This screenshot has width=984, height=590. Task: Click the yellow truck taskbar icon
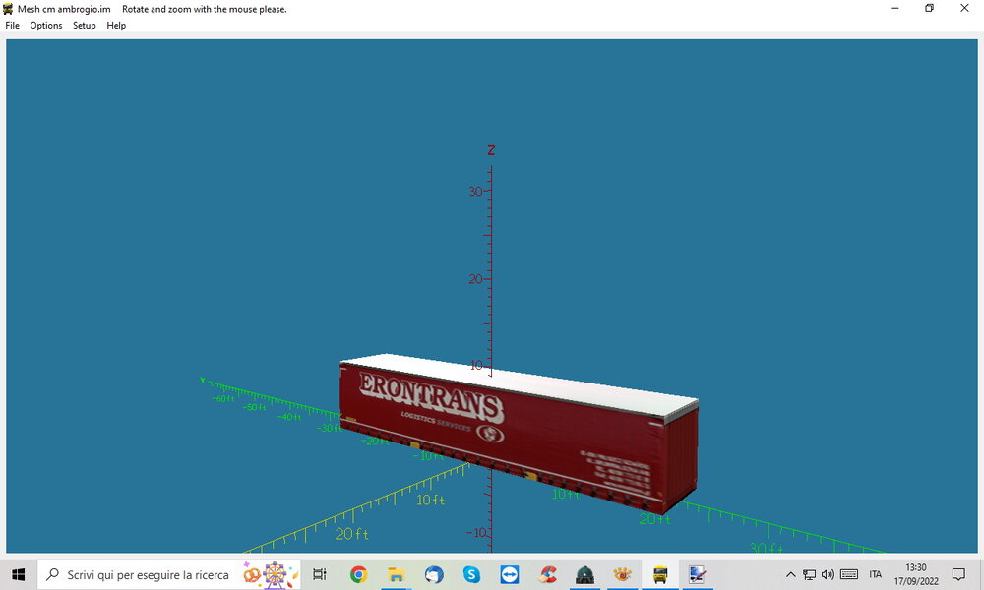click(660, 574)
